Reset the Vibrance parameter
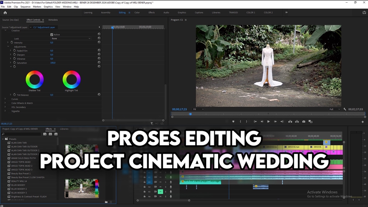Screen dimensions: 368x207 click(x=99, y=58)
